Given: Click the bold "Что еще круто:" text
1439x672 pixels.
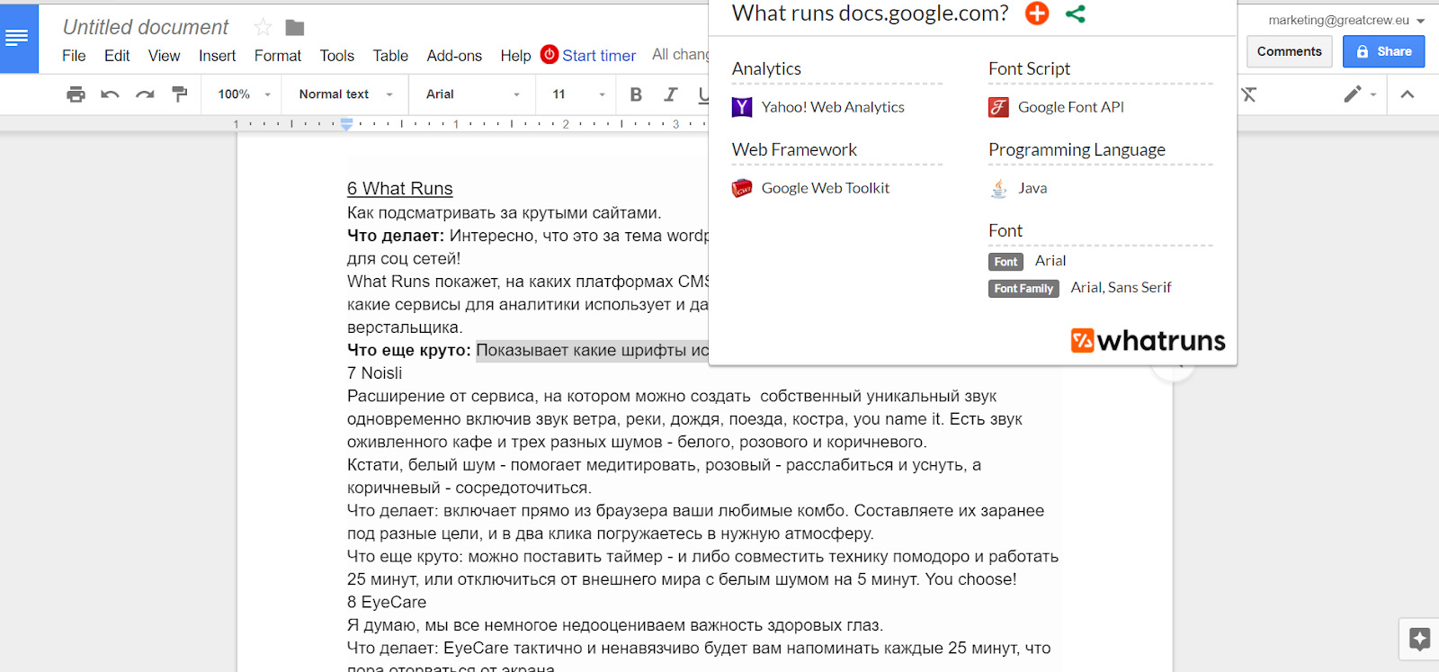Looking at the screenshot, I should (x=409, y=351).
